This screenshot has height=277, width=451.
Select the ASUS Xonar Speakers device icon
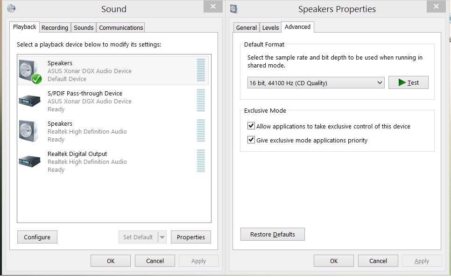click(29, 71)
